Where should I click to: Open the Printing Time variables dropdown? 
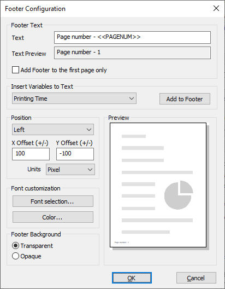click(74, 99)
